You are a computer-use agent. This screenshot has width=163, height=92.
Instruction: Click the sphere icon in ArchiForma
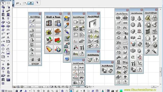click(x=133, y=25)
